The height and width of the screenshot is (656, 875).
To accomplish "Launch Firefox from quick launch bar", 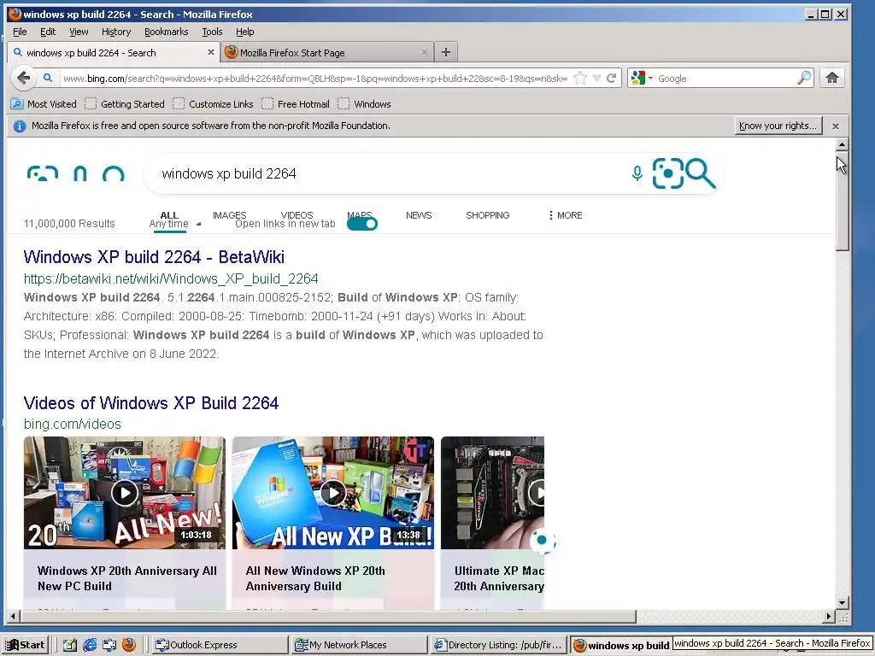I will pyautogui.click(x=129, y=645).
